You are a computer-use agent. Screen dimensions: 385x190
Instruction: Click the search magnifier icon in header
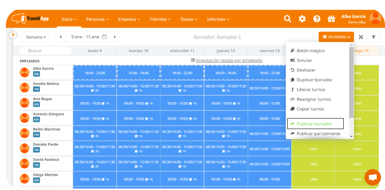287,19
